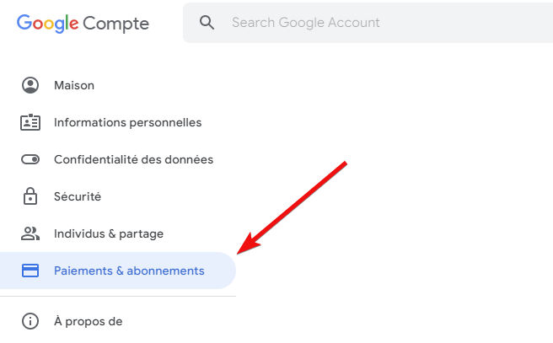The height and width of the screenshot is (343, 553).
Task: Click the colored Google wordmark
Action: (47, 24)
